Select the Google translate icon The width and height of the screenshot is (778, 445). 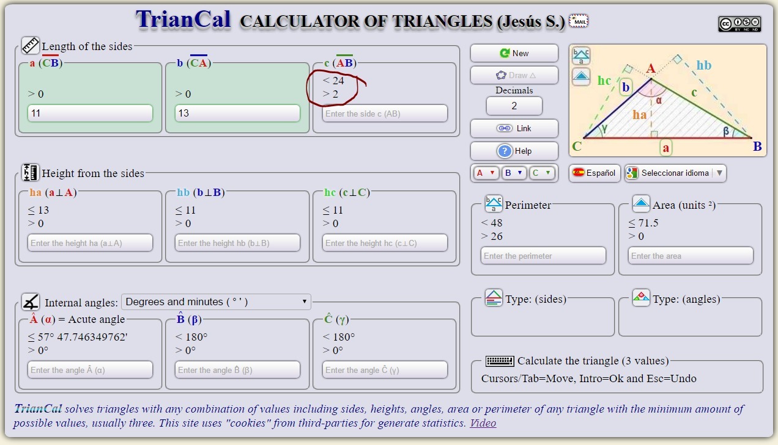[x=632, y=173]
